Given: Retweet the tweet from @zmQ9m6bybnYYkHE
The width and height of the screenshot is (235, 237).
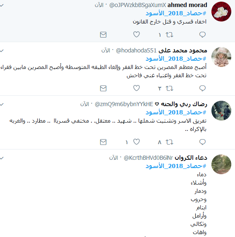Looking at the screenshot, I should pos(169,142).
